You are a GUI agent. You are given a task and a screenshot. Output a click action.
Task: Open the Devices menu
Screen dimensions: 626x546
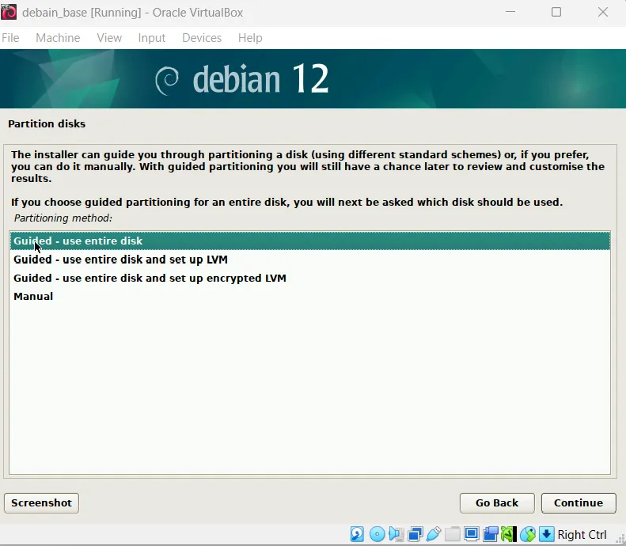(202, 38)
